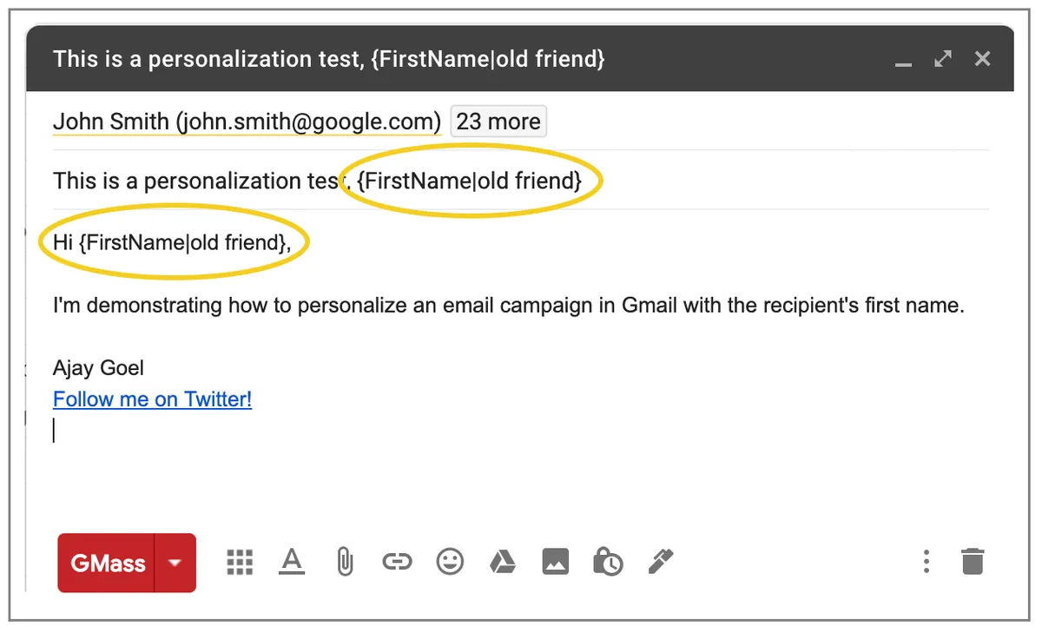Insert files using Google Drive icon
This screenshot has height=633, width=1042.
click(x=502, y=563)
